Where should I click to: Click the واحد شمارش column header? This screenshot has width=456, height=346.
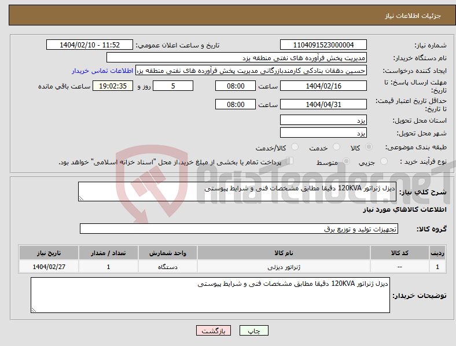[167, 253]
